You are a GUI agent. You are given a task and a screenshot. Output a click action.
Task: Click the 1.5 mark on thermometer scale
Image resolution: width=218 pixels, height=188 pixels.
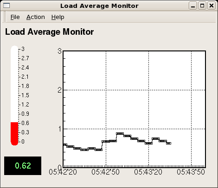[25, 95]
